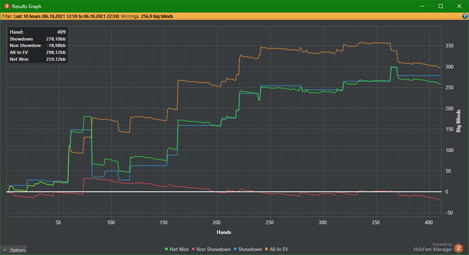Maximize the Results Graph window
This screenshot has height=255, width=469.
tap(441, 6)
